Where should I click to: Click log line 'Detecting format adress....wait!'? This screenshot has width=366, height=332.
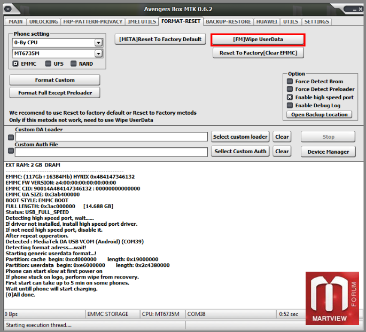pos(46,248)
